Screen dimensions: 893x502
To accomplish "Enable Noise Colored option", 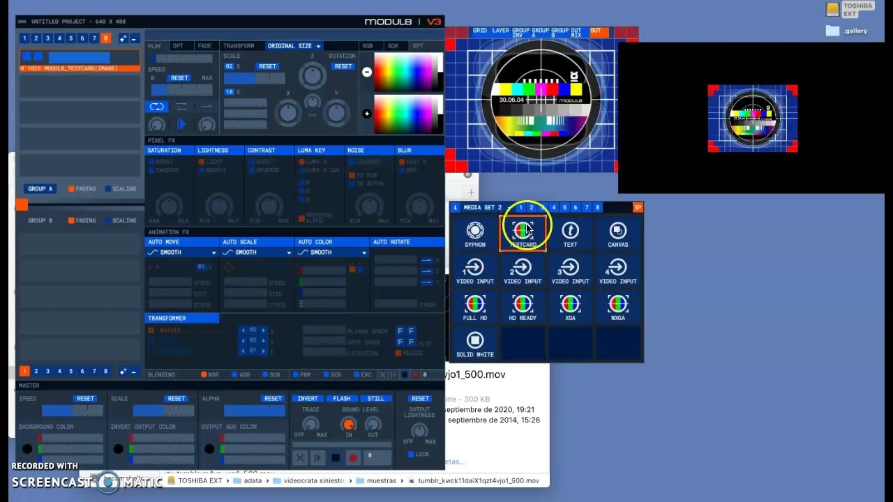I will [364, 162].
